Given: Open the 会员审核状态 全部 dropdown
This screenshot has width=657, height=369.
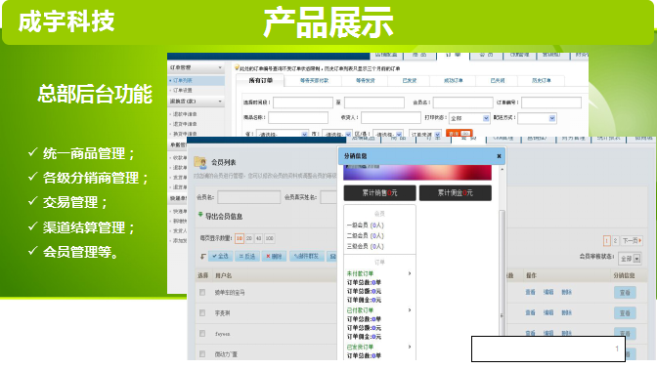Looking at the screenshot, I should tap(630, 259).
